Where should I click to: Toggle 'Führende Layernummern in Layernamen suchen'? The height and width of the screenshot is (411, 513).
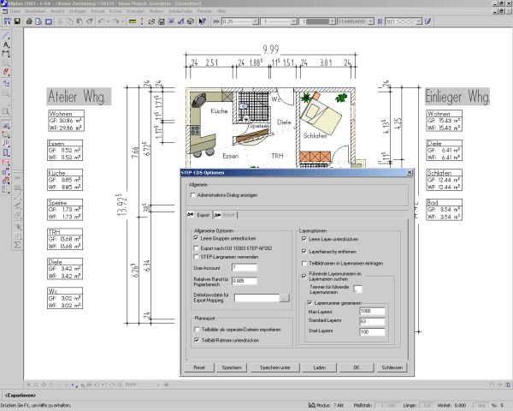click(304, 276)
